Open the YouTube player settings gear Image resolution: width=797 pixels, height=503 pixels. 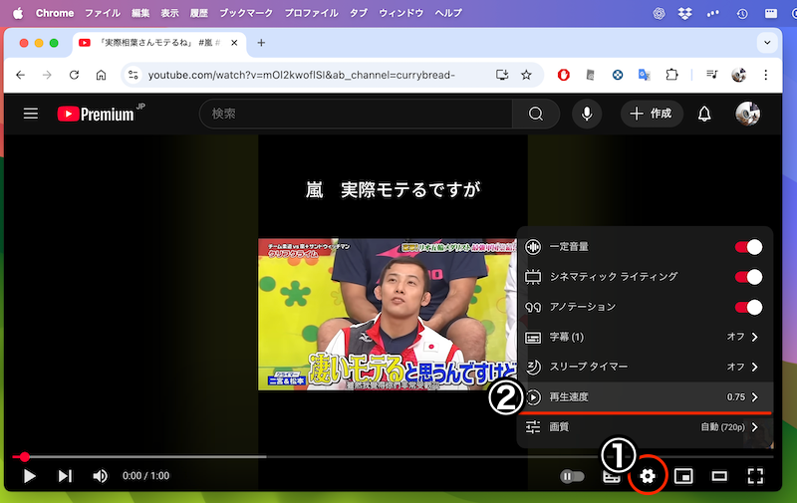[x=647, y=476]
